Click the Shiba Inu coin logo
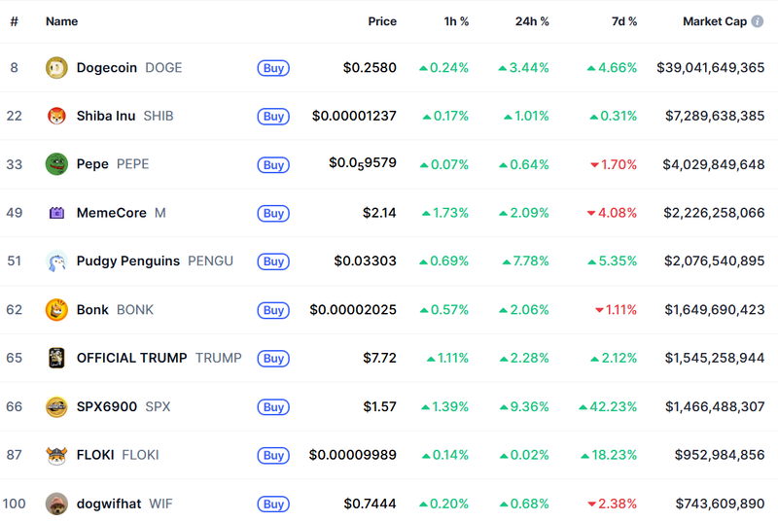The height and width of the screenshot is (522, 778). pyautogui.click(x=56, y=116)
